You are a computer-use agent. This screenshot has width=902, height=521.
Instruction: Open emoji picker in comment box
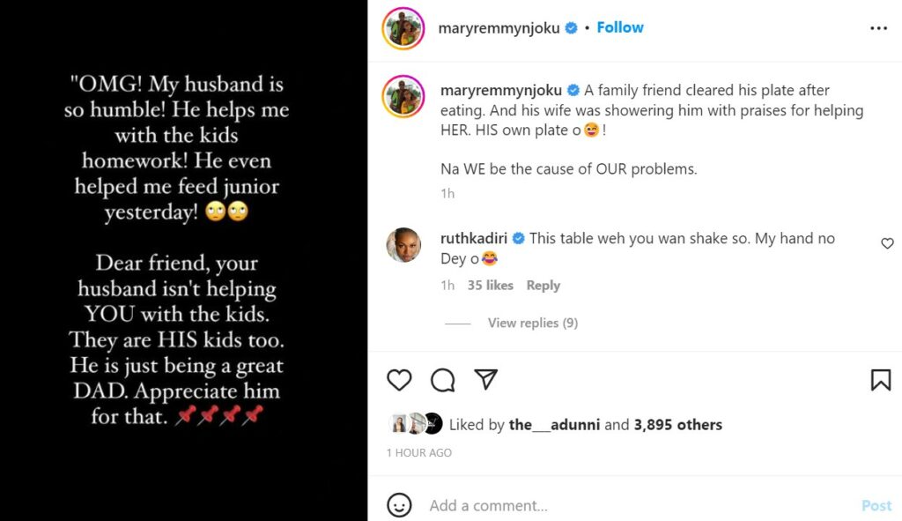(x=399, y=505)
